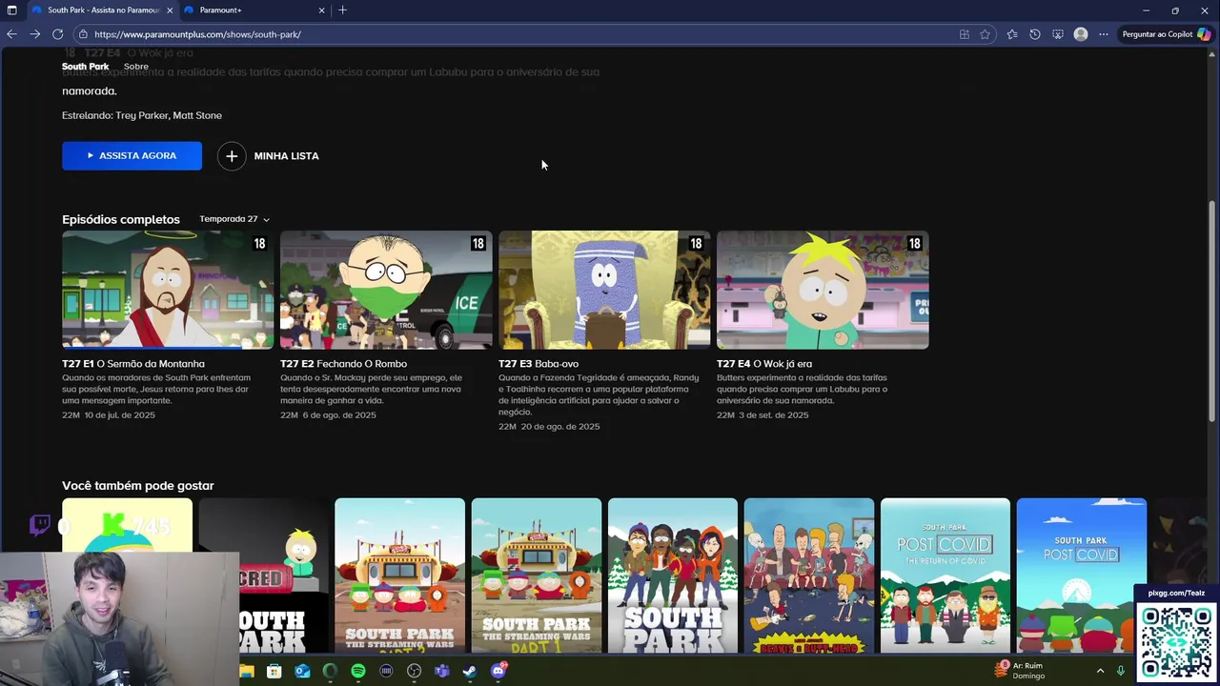
Task: Open title T27 E3 Baba-ovo
Action: point(539,364)
